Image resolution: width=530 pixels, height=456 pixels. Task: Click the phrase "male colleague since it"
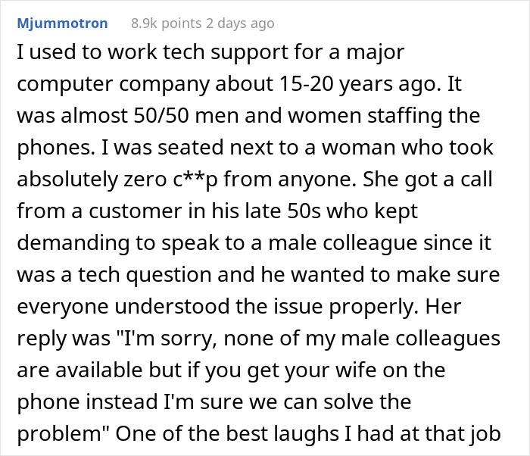(x=379, y=243)
